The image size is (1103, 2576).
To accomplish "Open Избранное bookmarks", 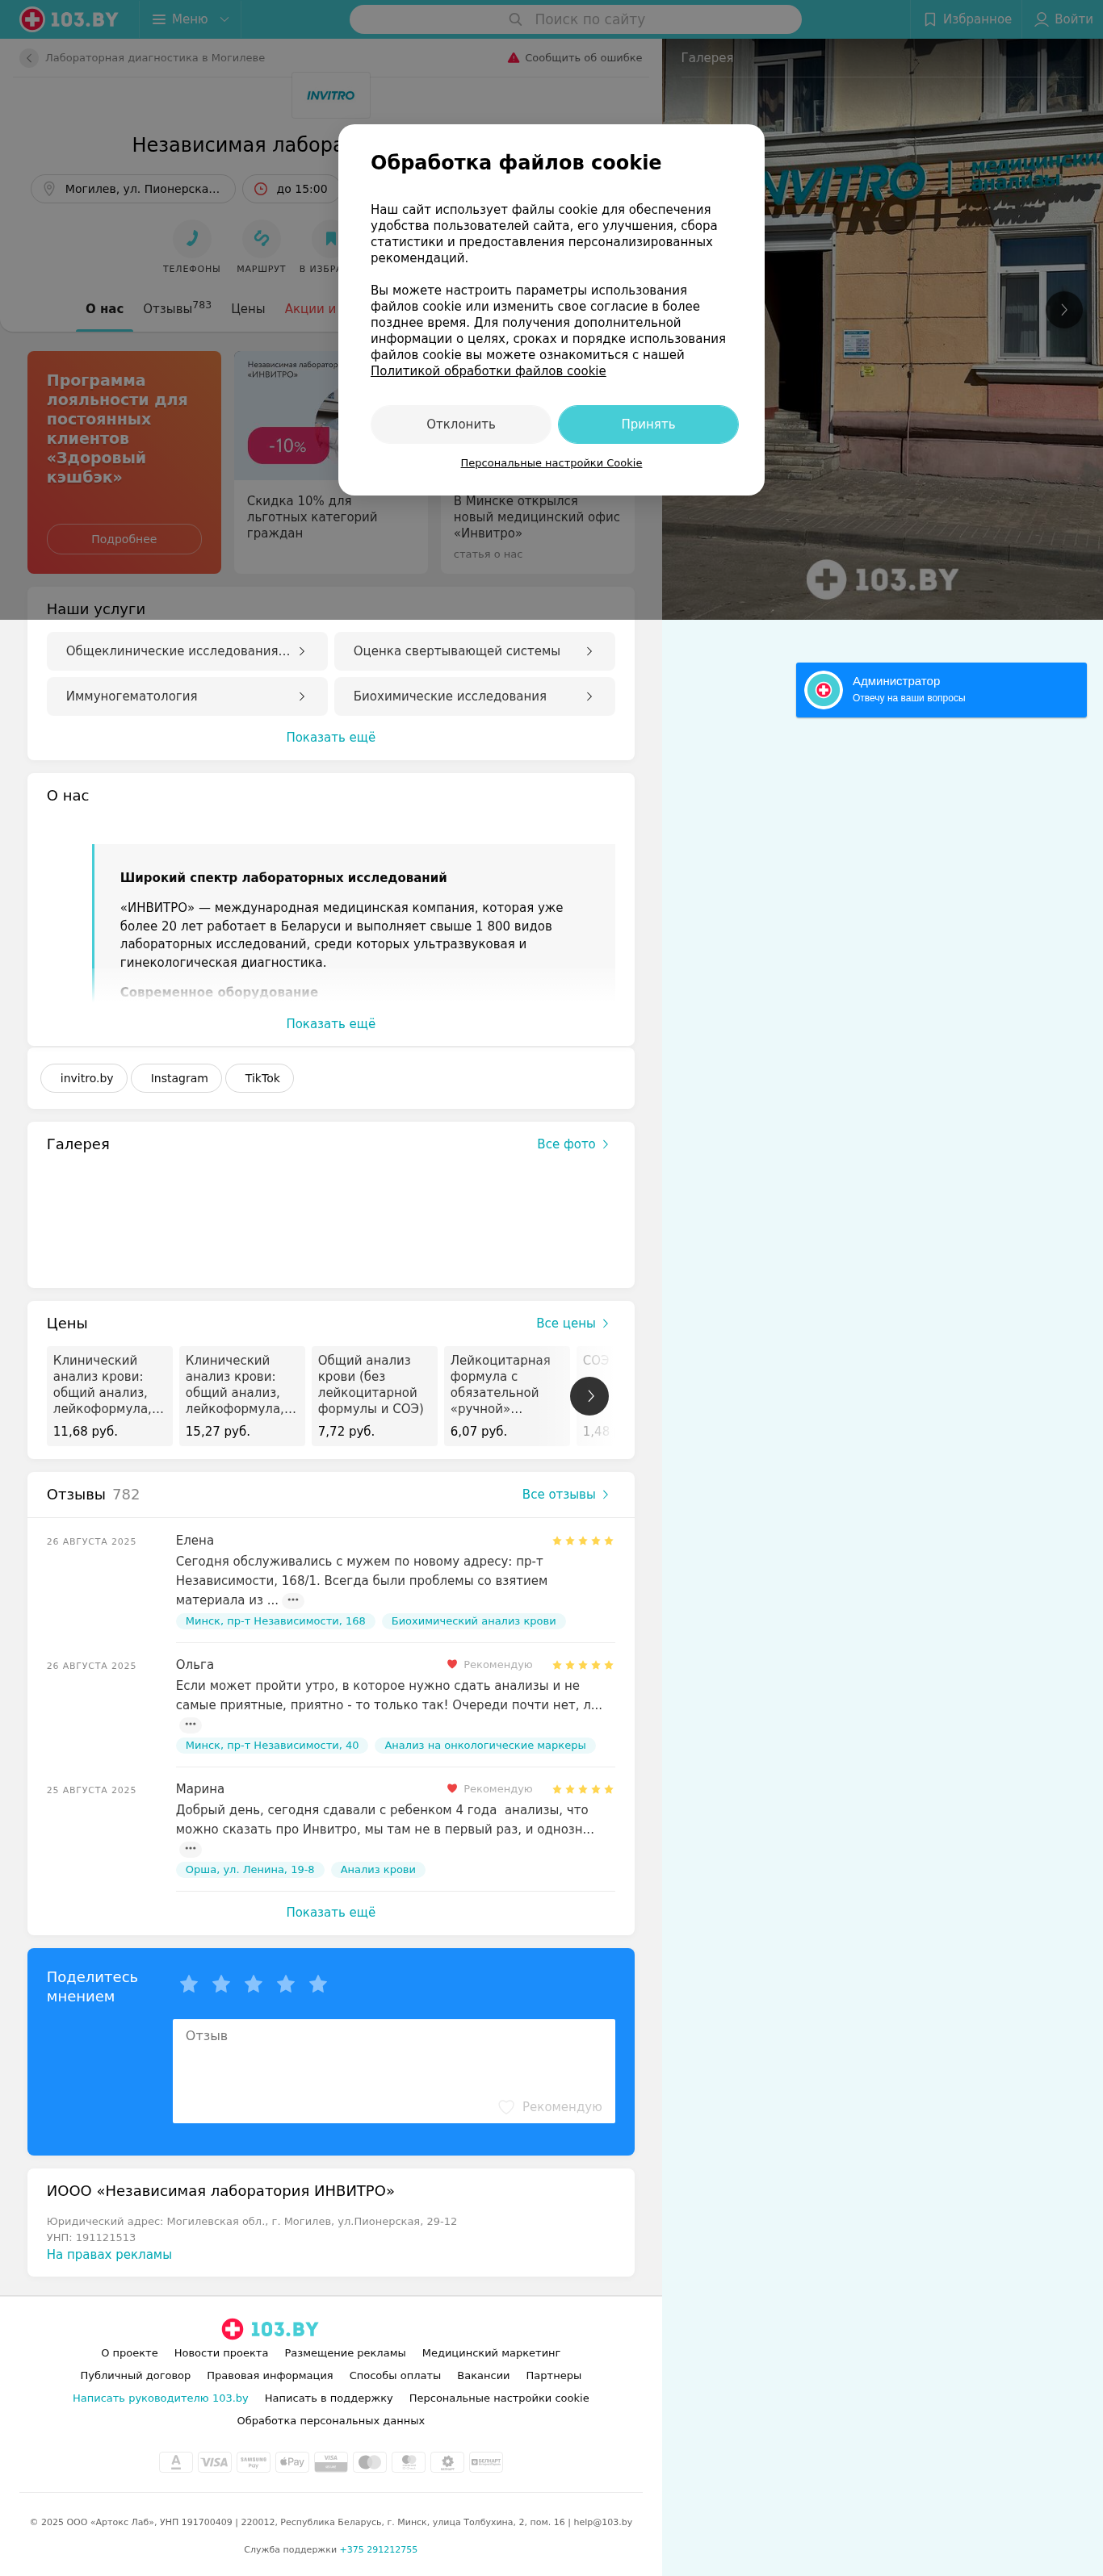I will click(x=967, y=19).
